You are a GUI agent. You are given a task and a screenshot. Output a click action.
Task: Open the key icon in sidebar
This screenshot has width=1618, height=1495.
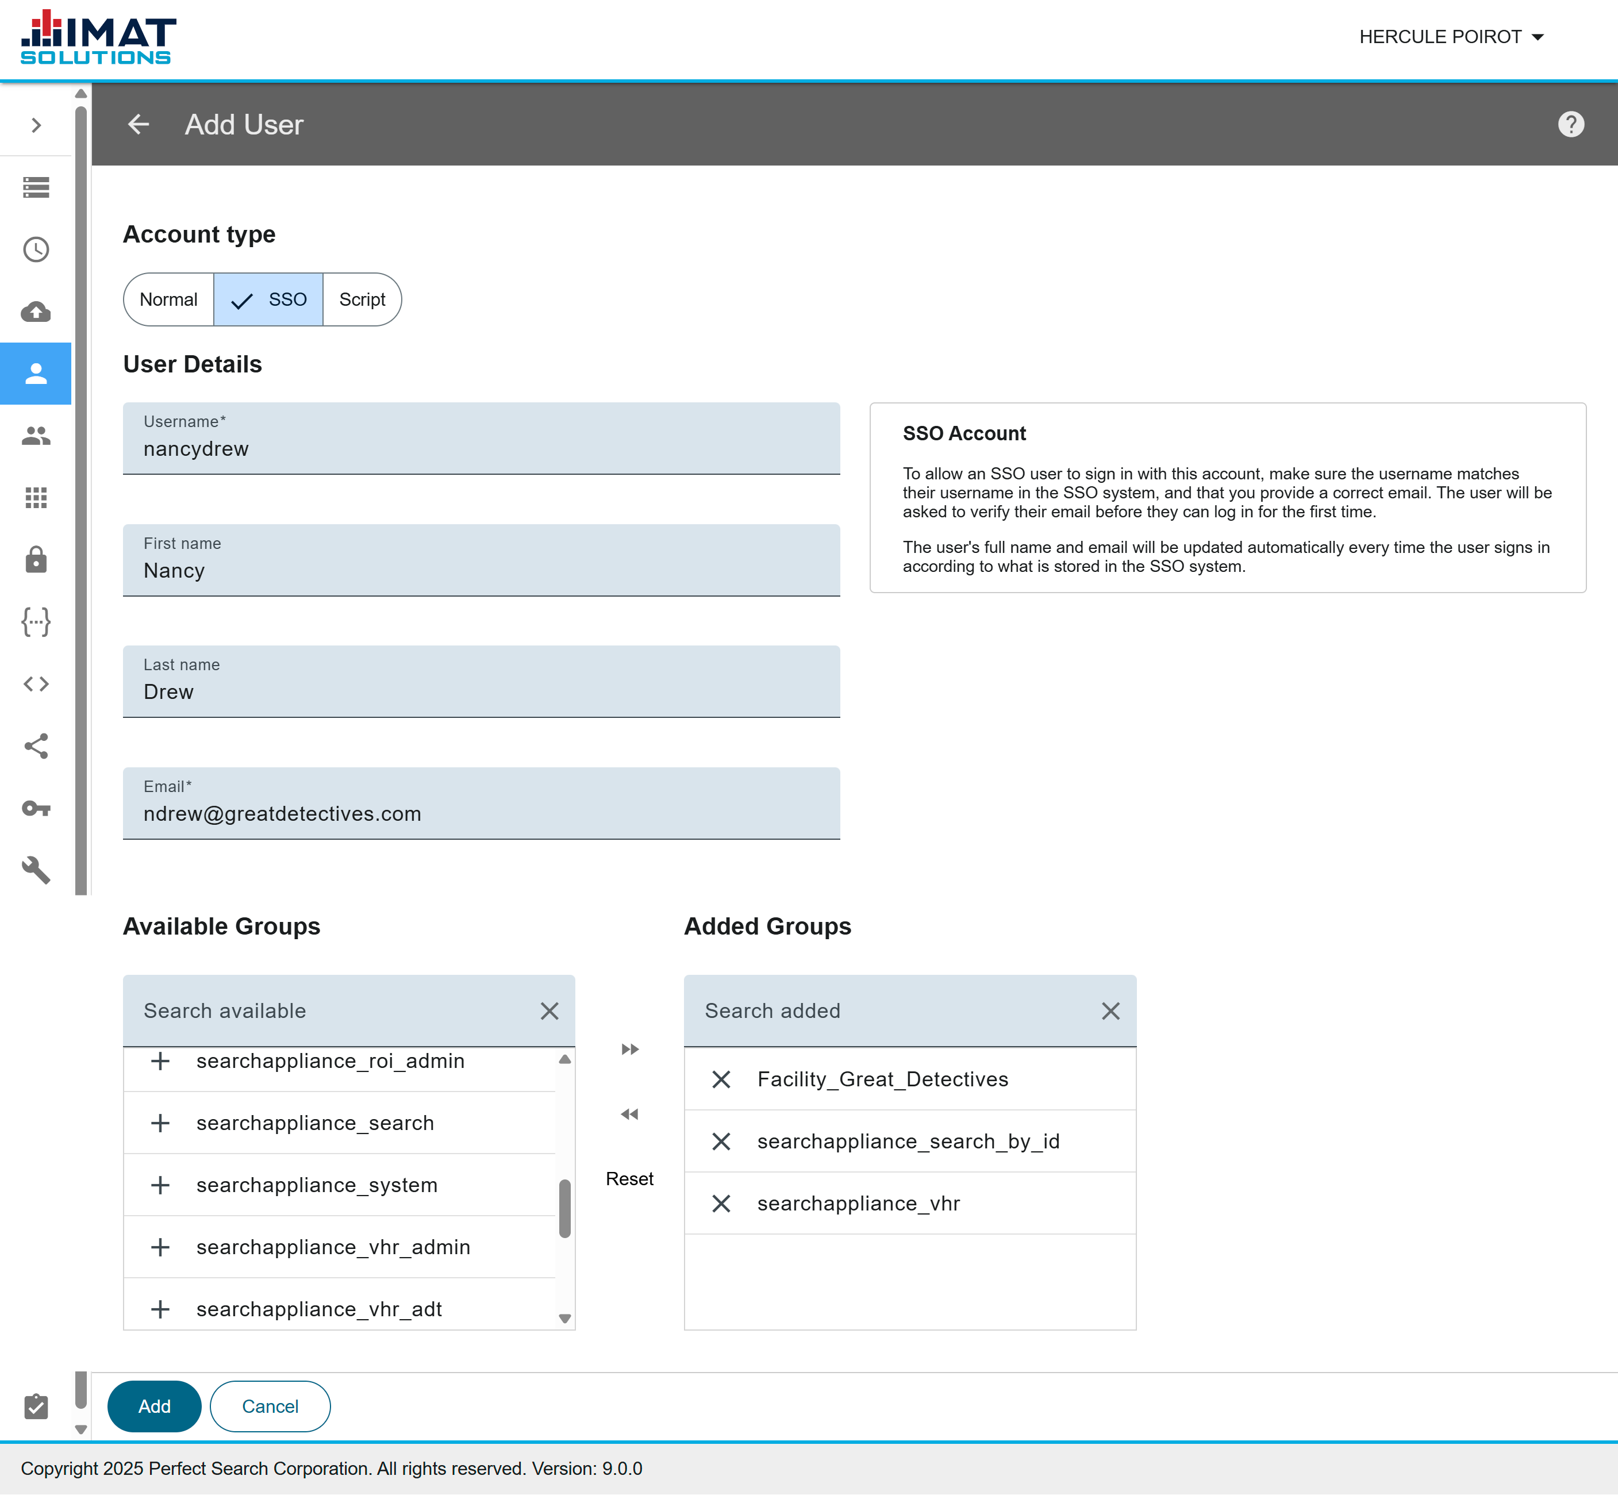36,808
